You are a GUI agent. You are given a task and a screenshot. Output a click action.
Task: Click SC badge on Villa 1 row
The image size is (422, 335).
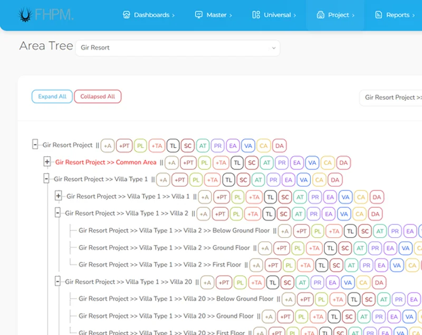pos(285,197)
